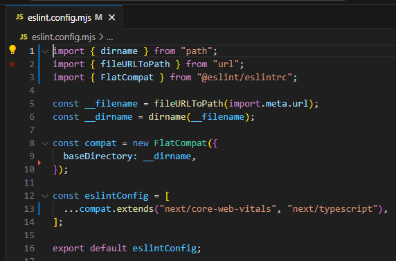
Task: Select the eslint.config.mjs editor tab
Action: (x=64, y=17)
